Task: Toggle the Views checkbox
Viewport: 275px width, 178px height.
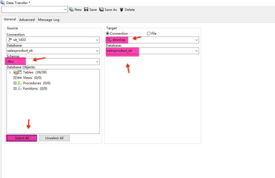Action: (15, 78)
